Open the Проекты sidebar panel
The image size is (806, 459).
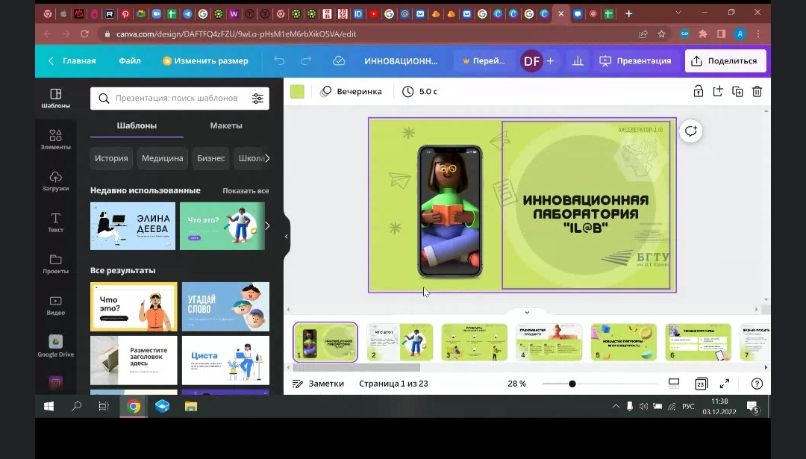55,263
